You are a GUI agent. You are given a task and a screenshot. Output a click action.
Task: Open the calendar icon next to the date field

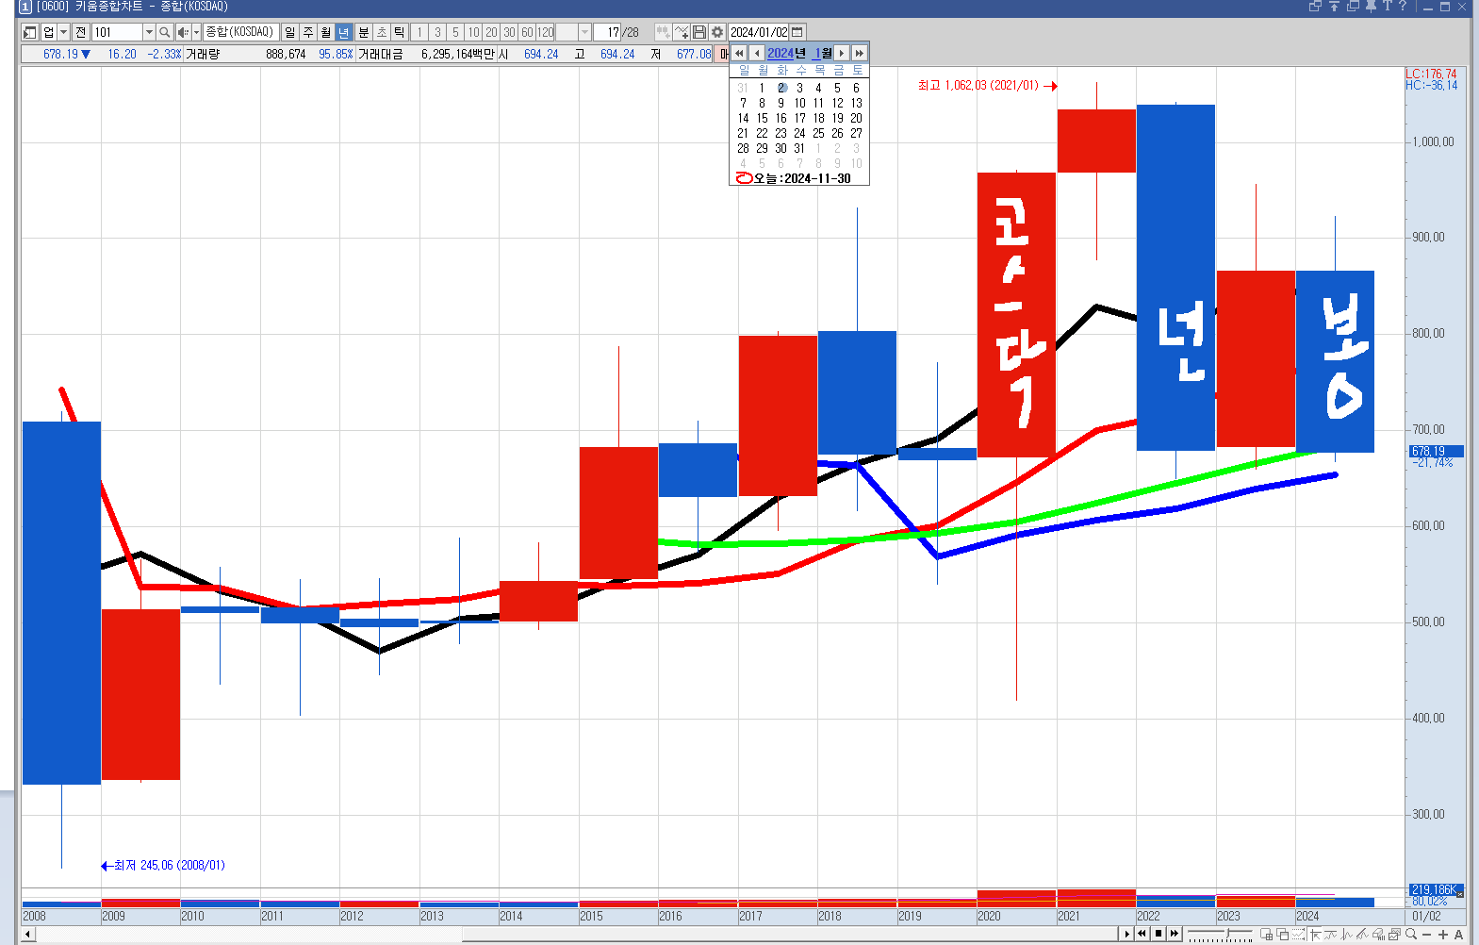coord(797,32)
